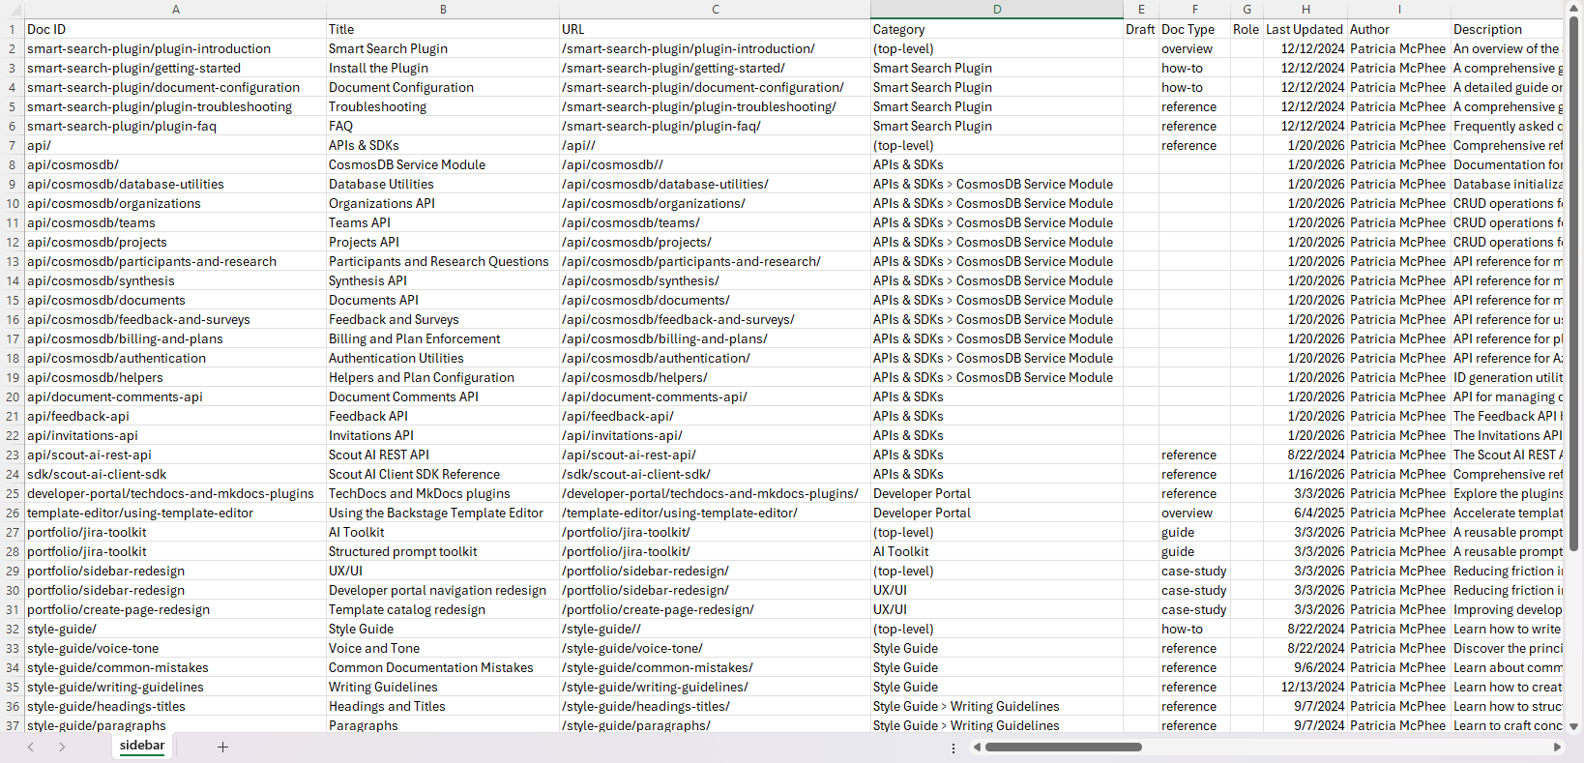Image resolution: width=1584 pixels, height=763 pixels.
Task: Select column A header
Action: 175,10
